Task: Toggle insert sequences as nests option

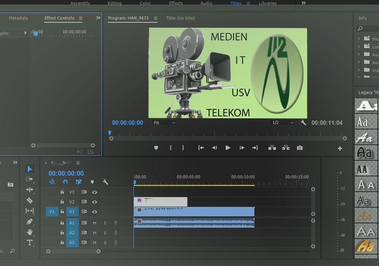Action: 52,182
